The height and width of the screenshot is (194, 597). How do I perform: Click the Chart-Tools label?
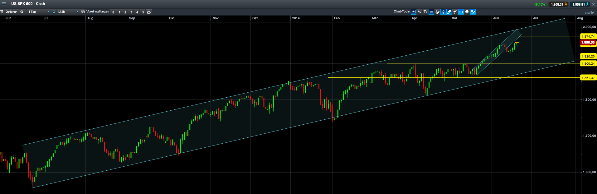(x=402, y=12)
